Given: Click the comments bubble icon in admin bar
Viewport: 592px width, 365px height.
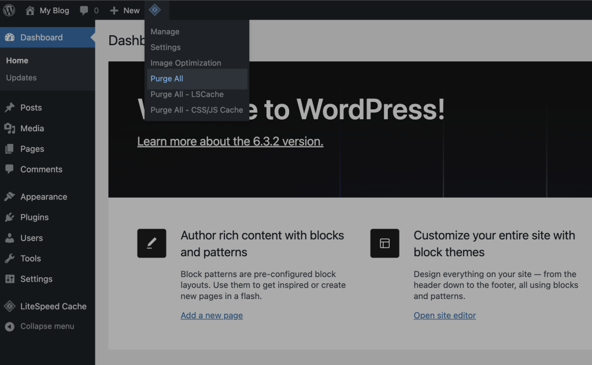Looking at the screenshot, I should pyautogui.click(x=84, y=10).
